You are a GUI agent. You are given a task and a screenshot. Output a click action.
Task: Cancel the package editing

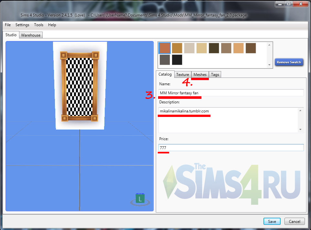[x=294, y=221]
